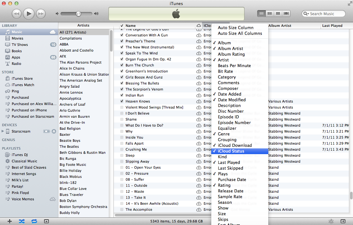Adjust the volume slider knob
The height and width of the screenshot is (225, 353).
[x=78, y=14]
